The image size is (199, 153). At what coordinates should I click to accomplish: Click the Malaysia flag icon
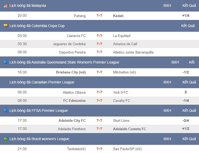5,6
